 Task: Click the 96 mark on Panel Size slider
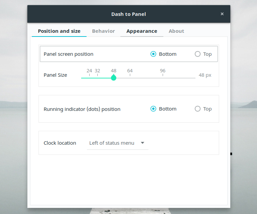click(163, 78)
